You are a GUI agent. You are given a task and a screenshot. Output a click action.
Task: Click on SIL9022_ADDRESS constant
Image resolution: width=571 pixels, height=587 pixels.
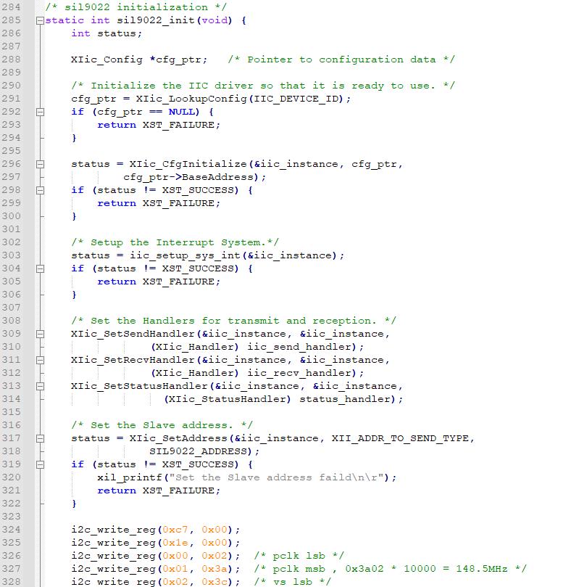pos(198,451)
